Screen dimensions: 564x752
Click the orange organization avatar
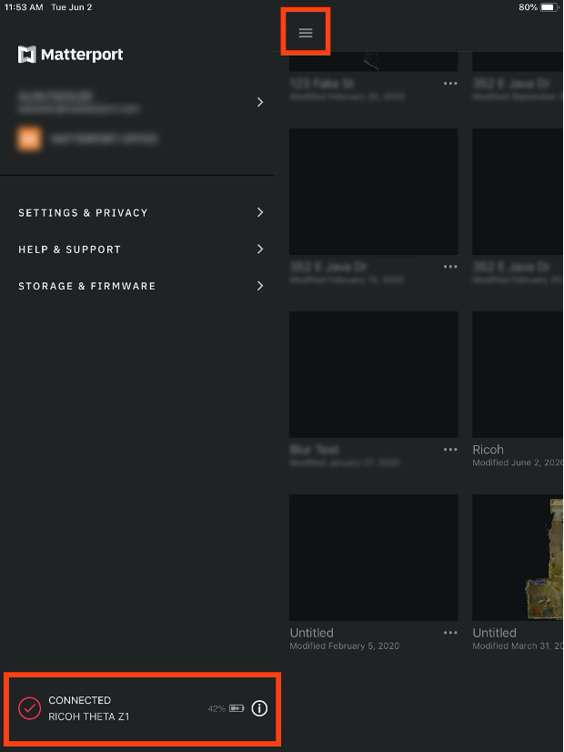pyautogui.click(x=29, y=138)
